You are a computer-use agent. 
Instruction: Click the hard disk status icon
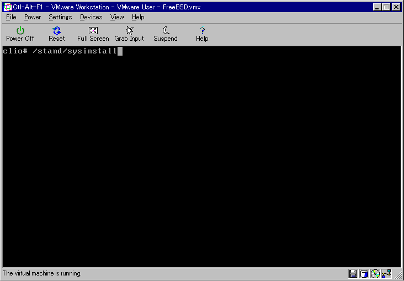pos(364,273)
